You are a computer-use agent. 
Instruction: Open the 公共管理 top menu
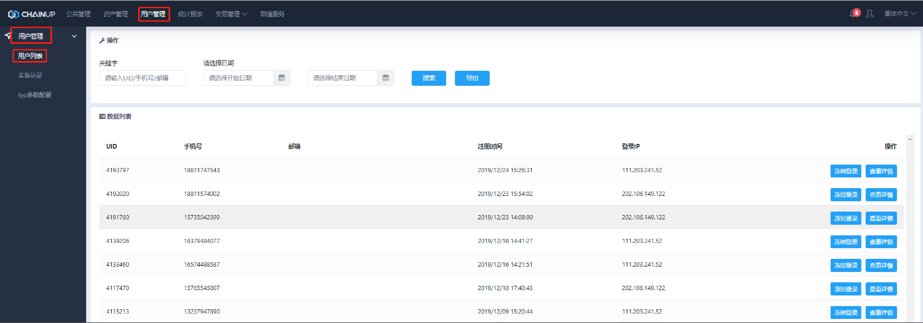point(78,14)
